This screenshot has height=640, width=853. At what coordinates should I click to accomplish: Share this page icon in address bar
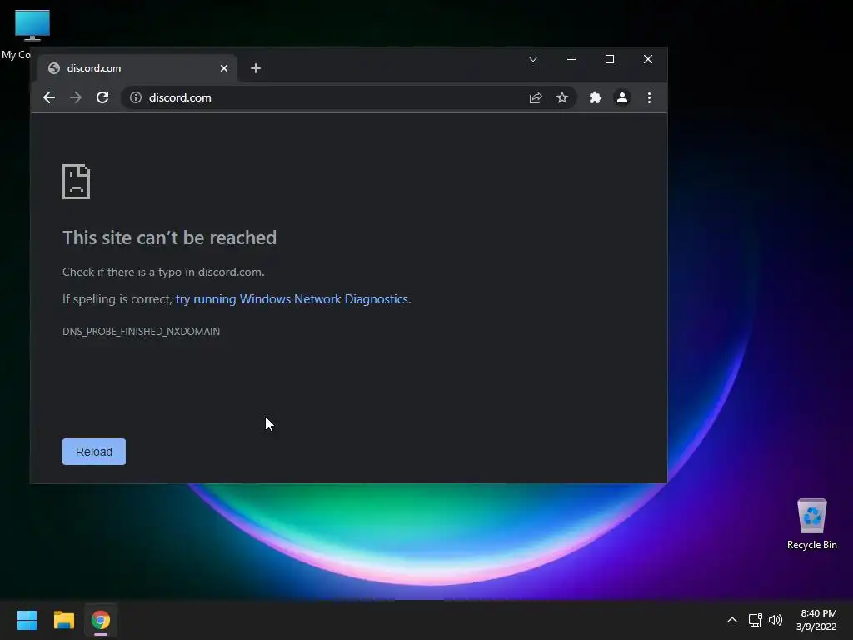[536, 98]
